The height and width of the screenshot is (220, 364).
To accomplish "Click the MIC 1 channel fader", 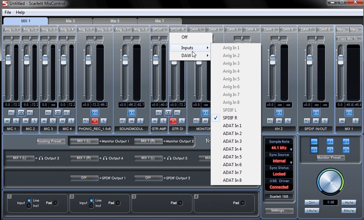I will [8, 60].
